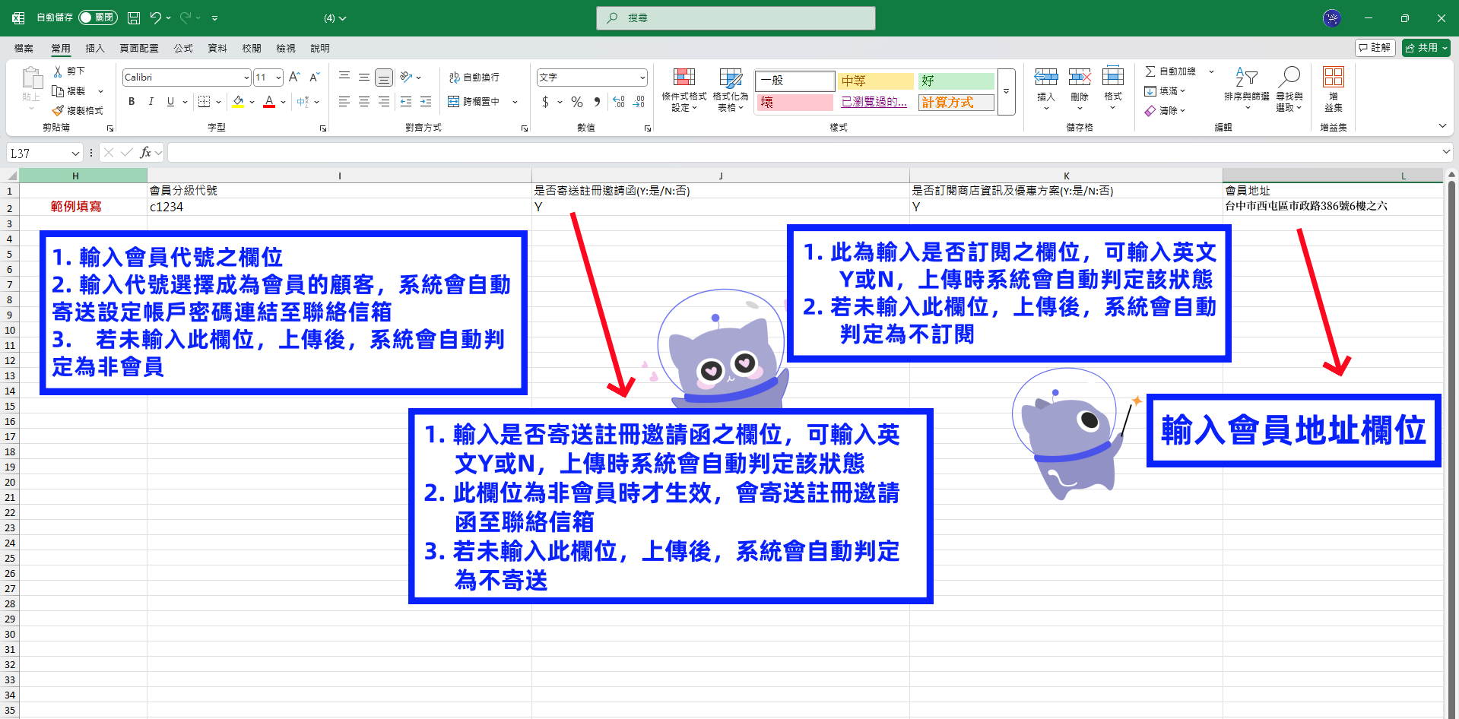Toggle the AutoSave switch
1459x719 pixels.
97,17
